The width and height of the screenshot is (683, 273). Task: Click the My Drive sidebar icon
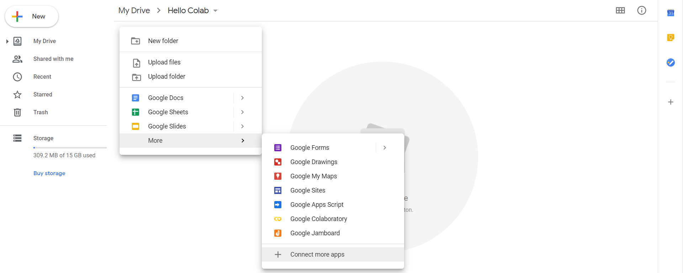point(17,41)
